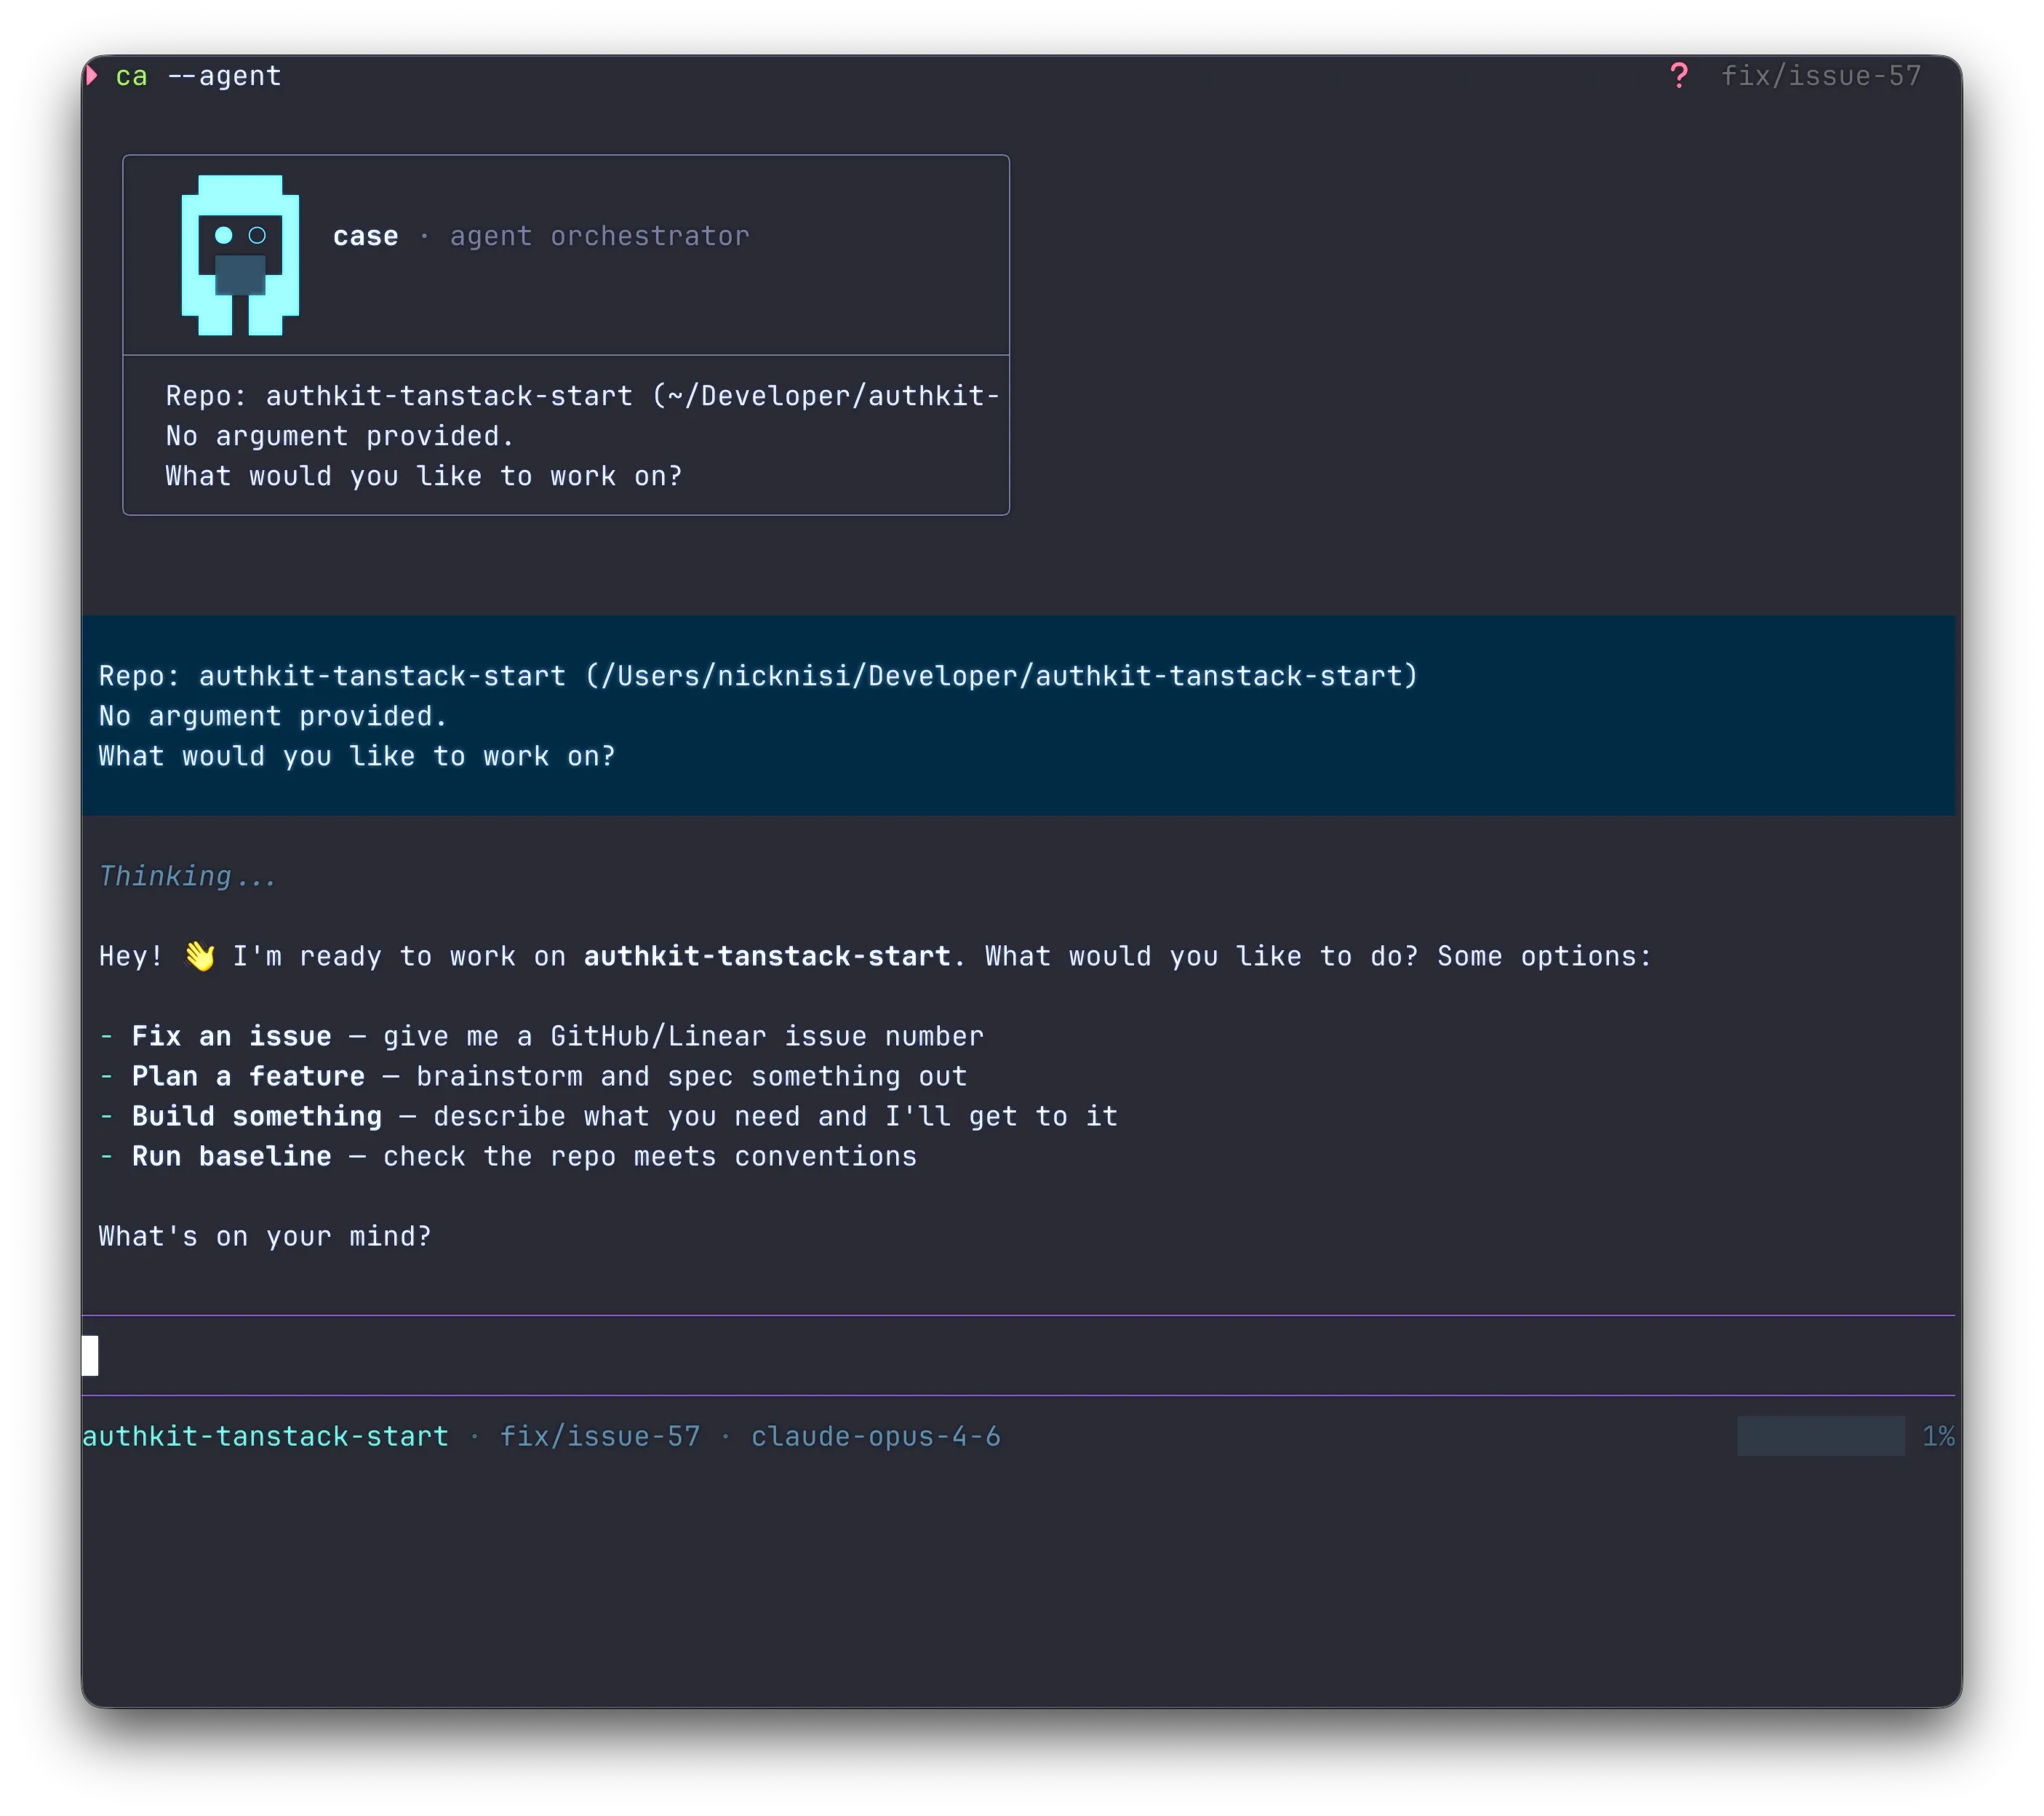The image size is (2044, 1816).
Task: Click the pink help question mark icon
Action: click(x=1679, y=74)
